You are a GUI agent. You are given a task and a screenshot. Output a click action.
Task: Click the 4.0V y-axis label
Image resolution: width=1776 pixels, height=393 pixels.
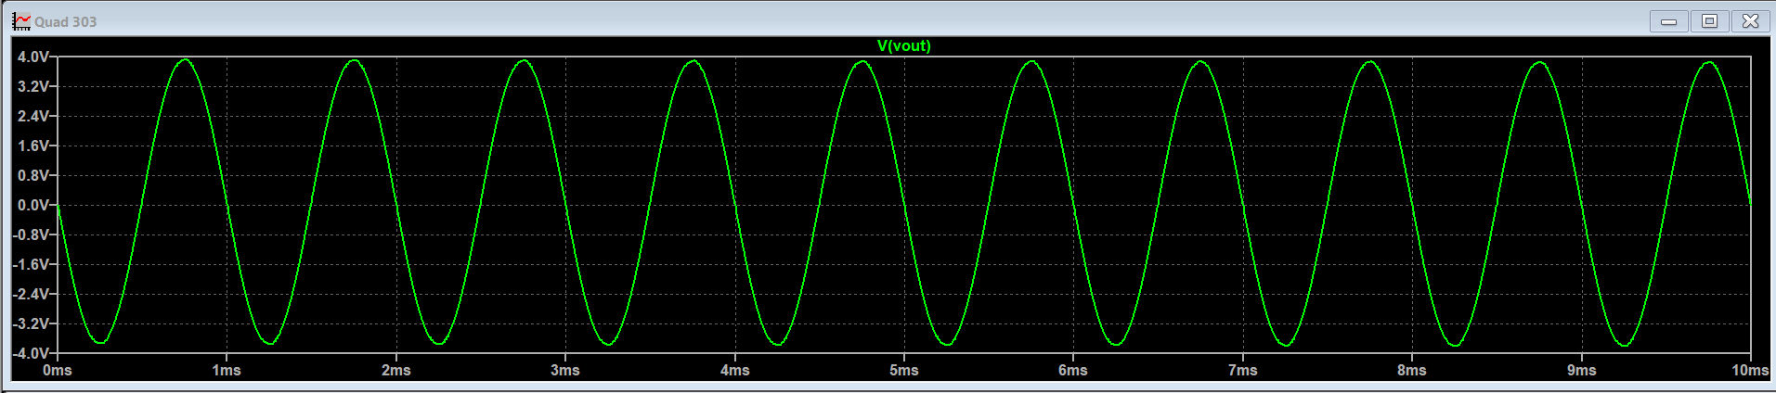(32, 57)
